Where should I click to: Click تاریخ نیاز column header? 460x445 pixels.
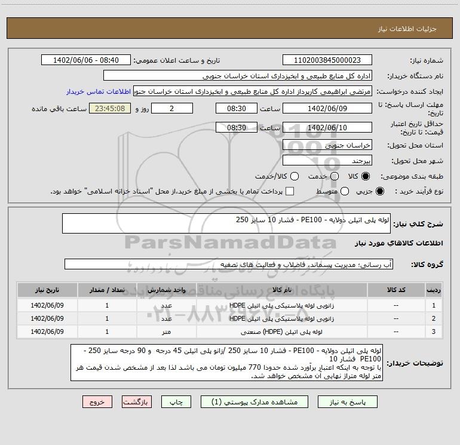[x=47, y=290]
